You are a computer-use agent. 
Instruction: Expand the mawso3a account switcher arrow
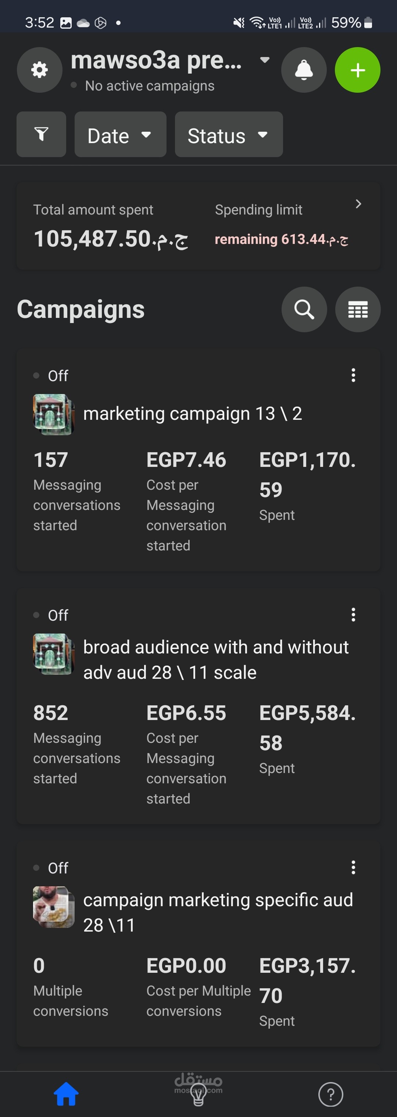click(x=264, y=60)
